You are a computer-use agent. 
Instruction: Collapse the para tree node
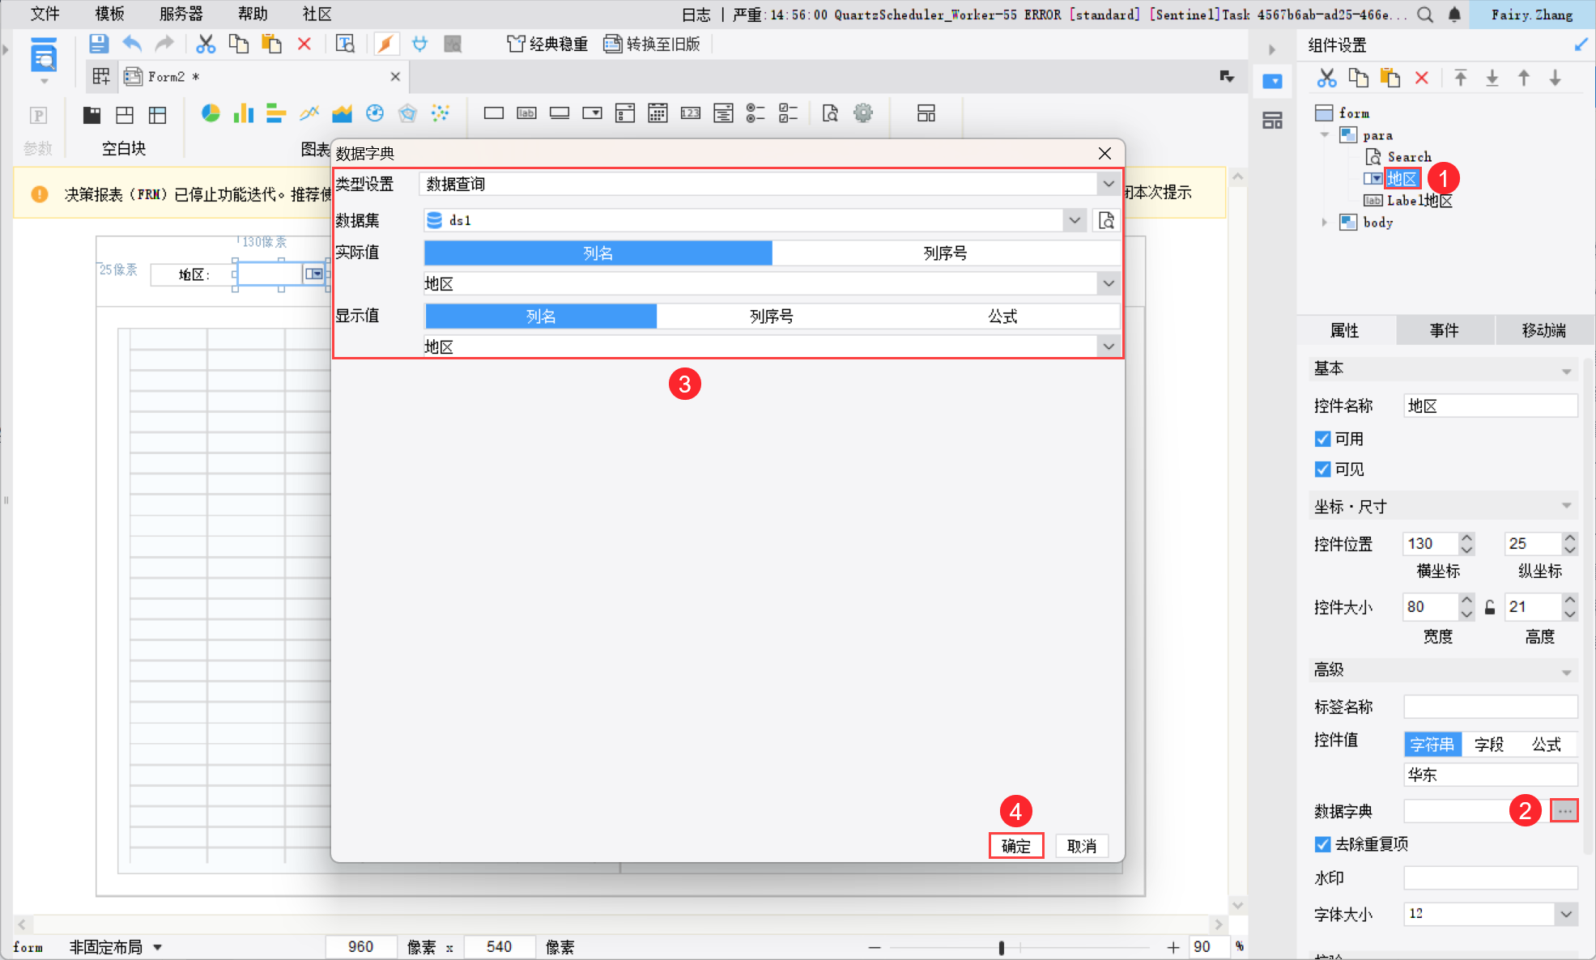[1325, 135]
